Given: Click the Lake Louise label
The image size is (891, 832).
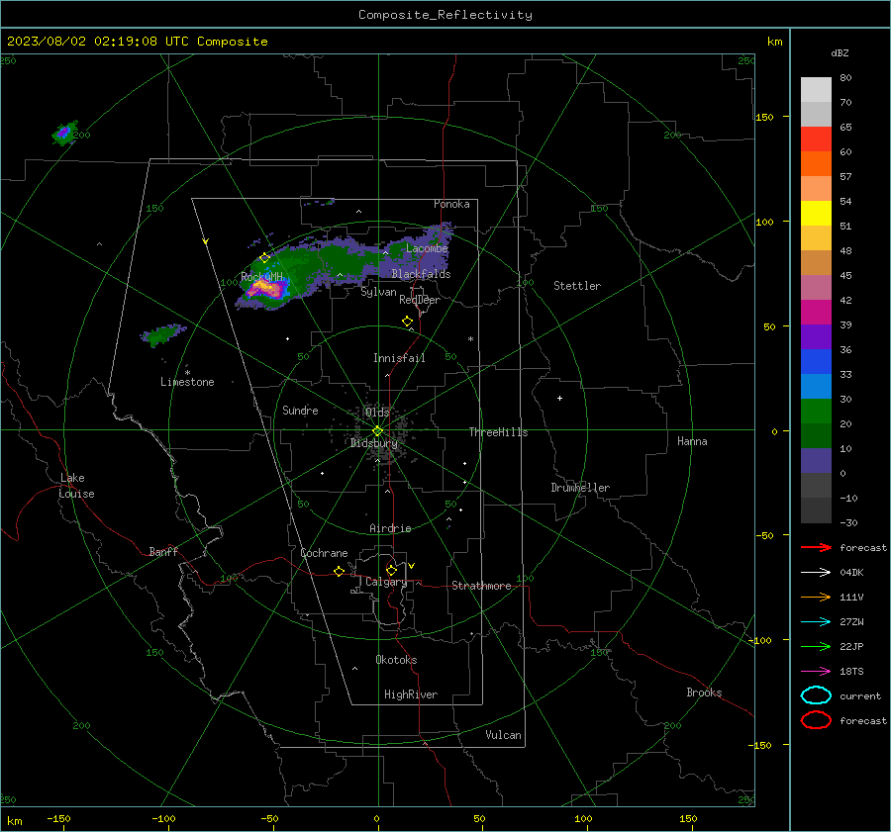Looking at the screenshot, I should tap(76, 486).
